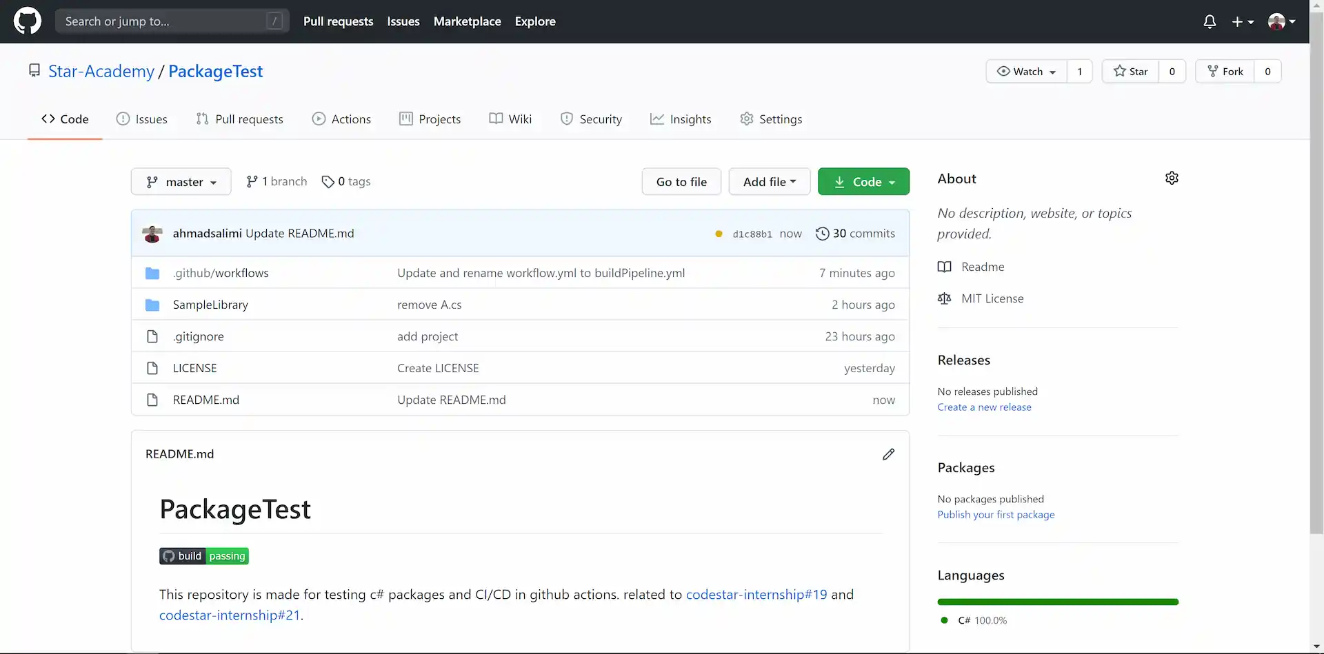The image size is (1324, 654).
Task: View stargazers count next to Star
Action: coord(1172,71)
